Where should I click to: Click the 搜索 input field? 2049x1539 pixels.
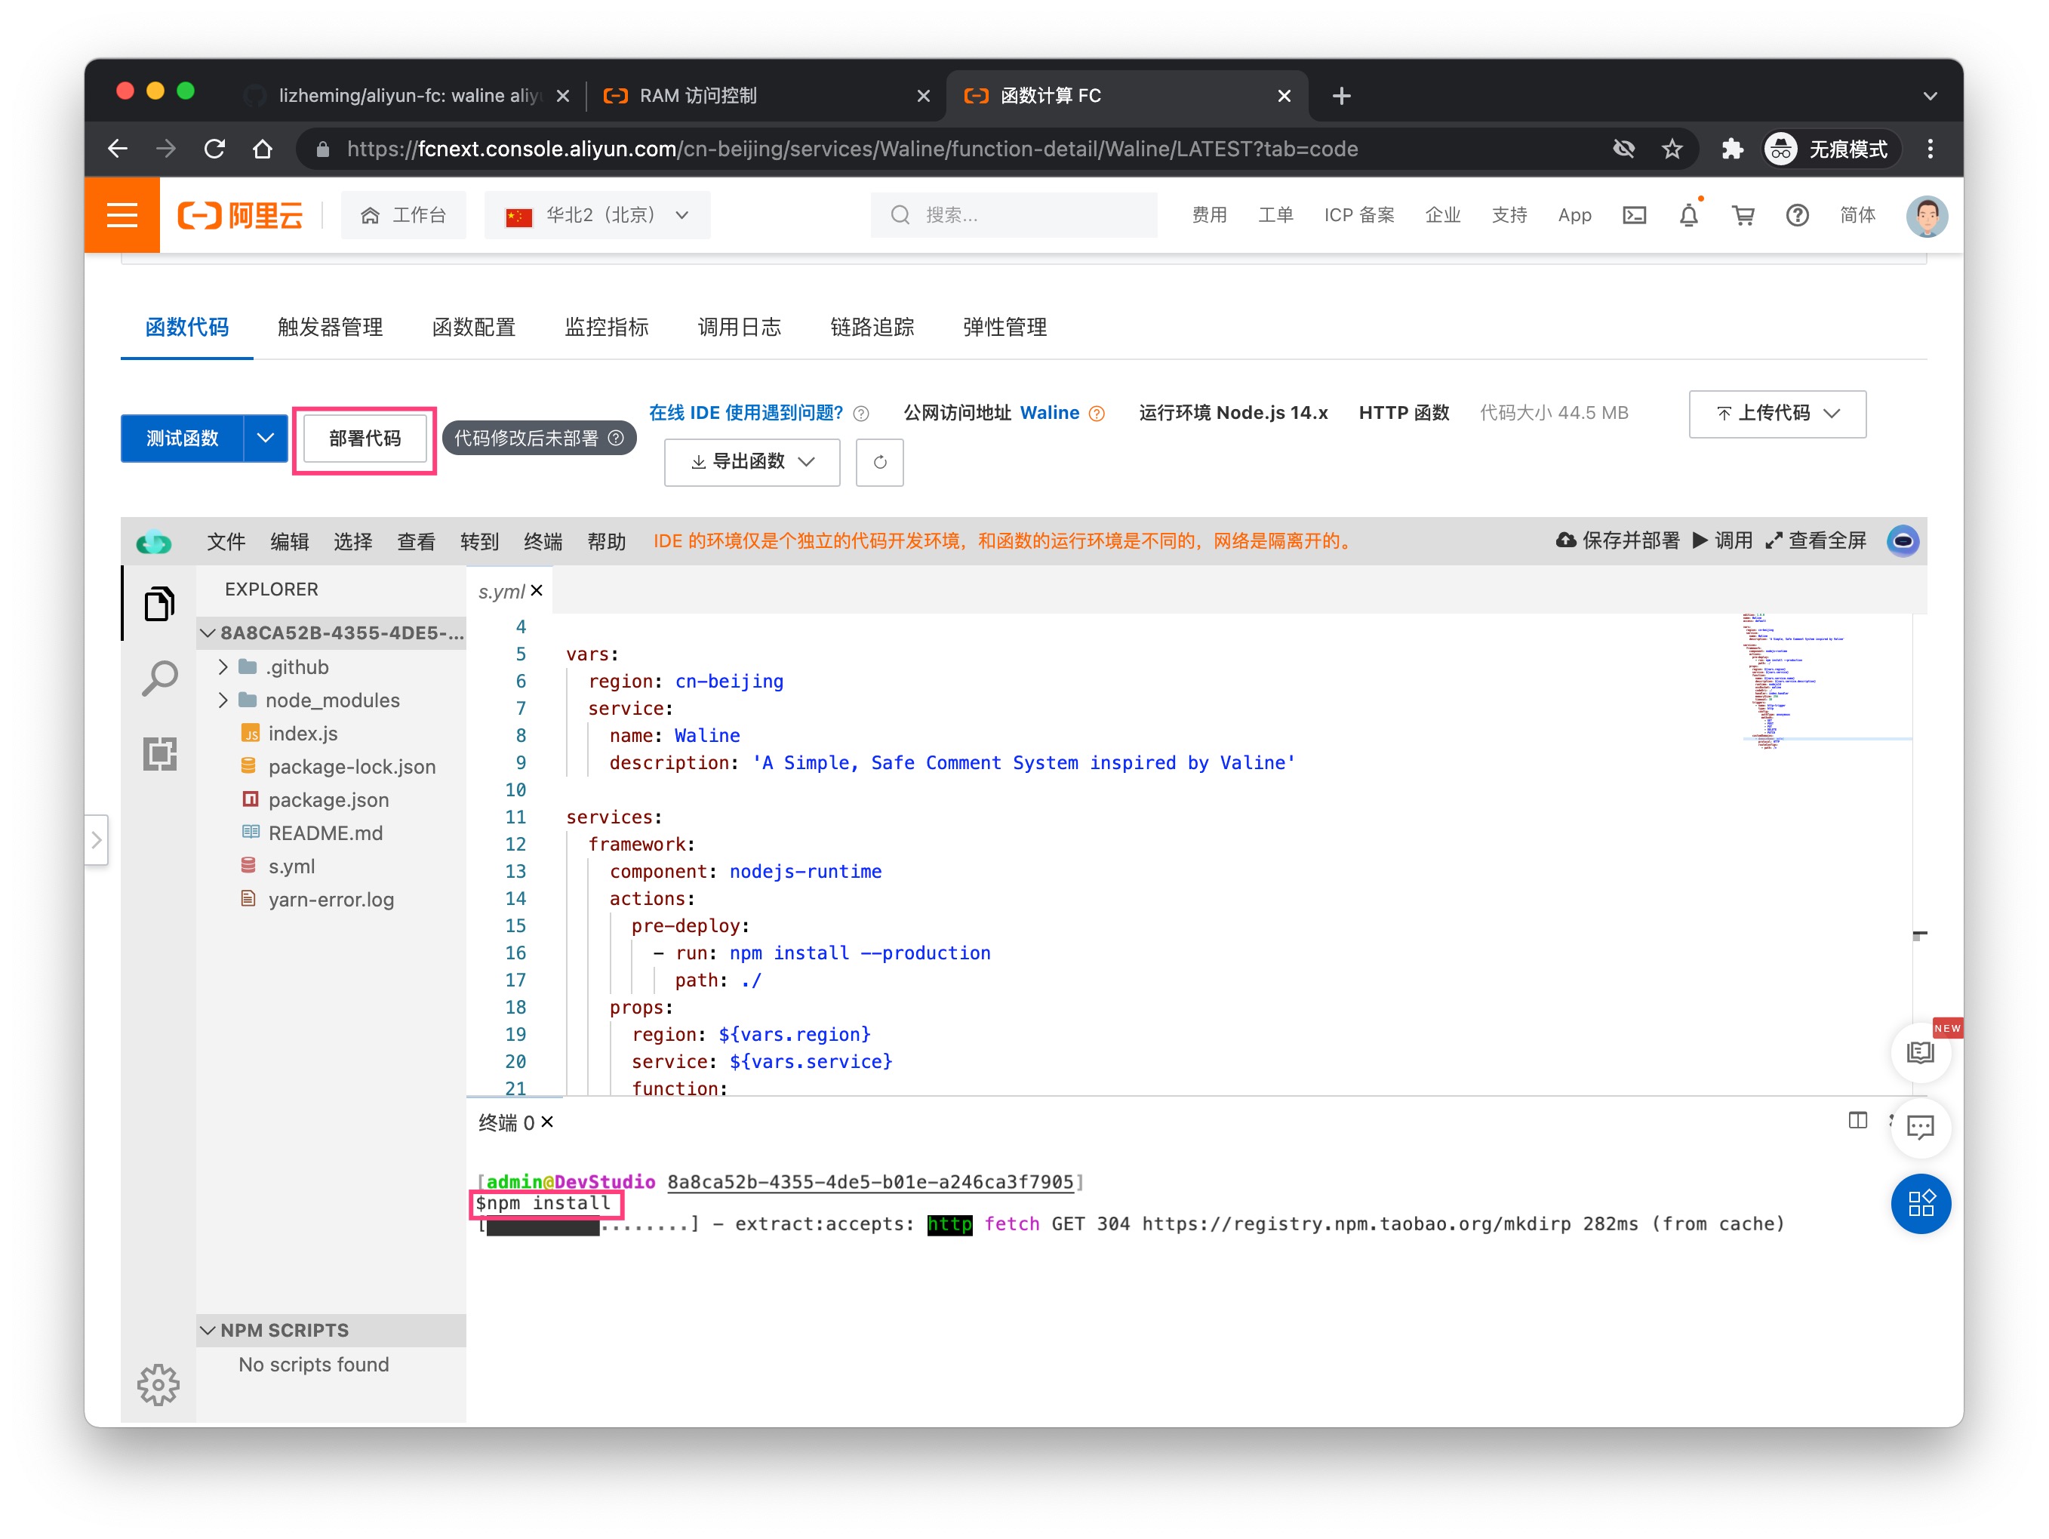click(x=1014, y=215)
